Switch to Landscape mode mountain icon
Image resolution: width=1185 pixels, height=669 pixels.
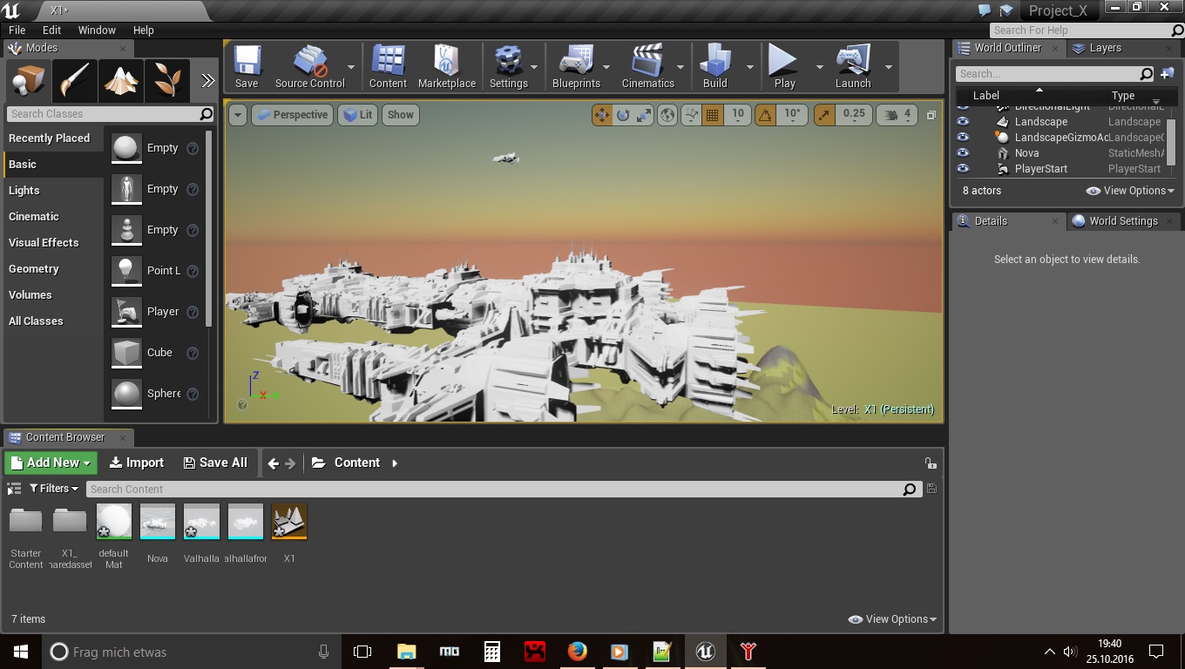tap(120, 82)
